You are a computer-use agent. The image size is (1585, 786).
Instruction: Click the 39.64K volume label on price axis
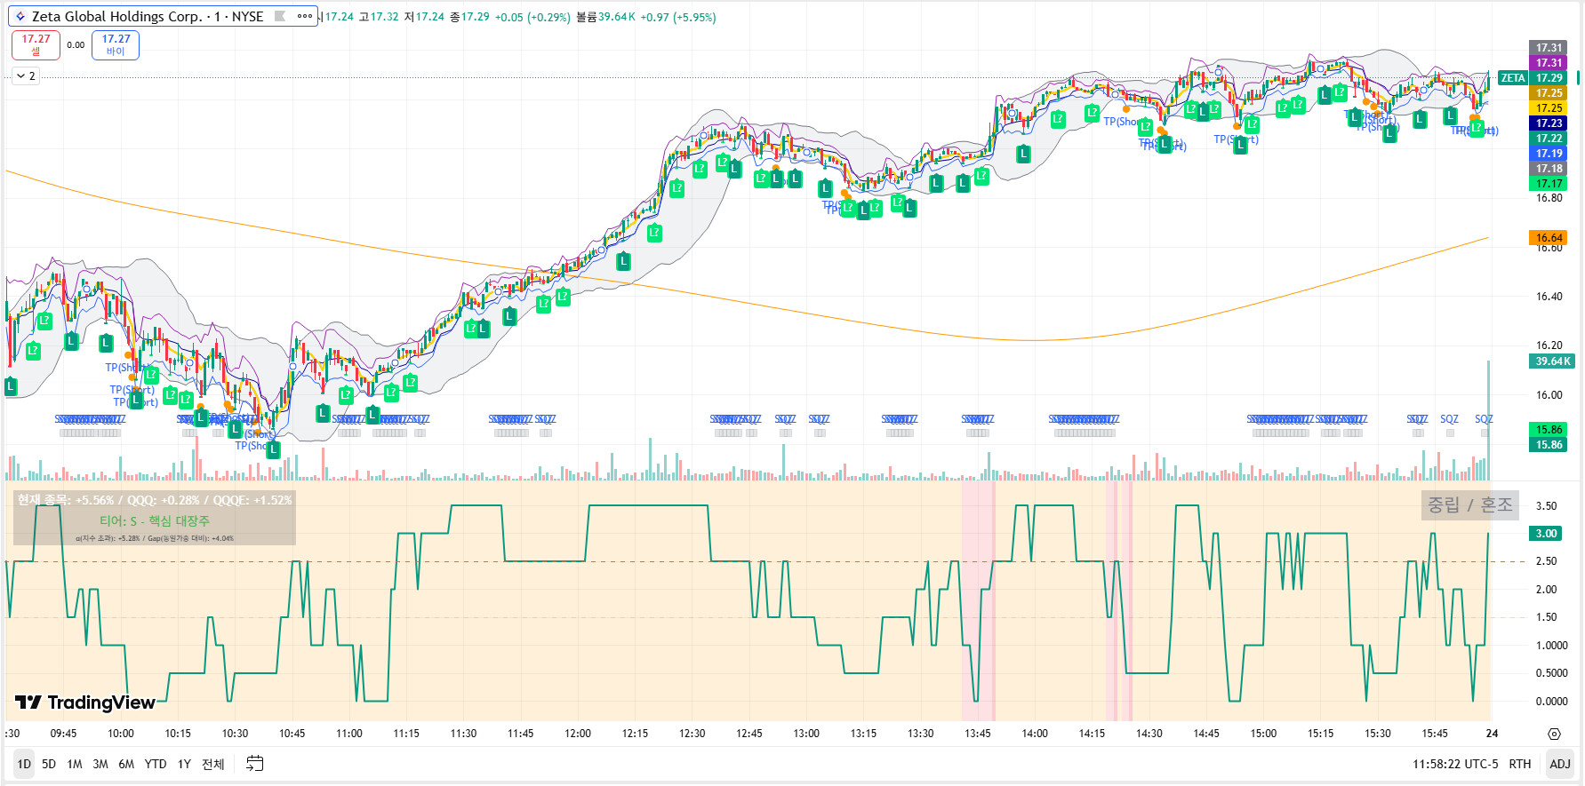coord(1551,361)
